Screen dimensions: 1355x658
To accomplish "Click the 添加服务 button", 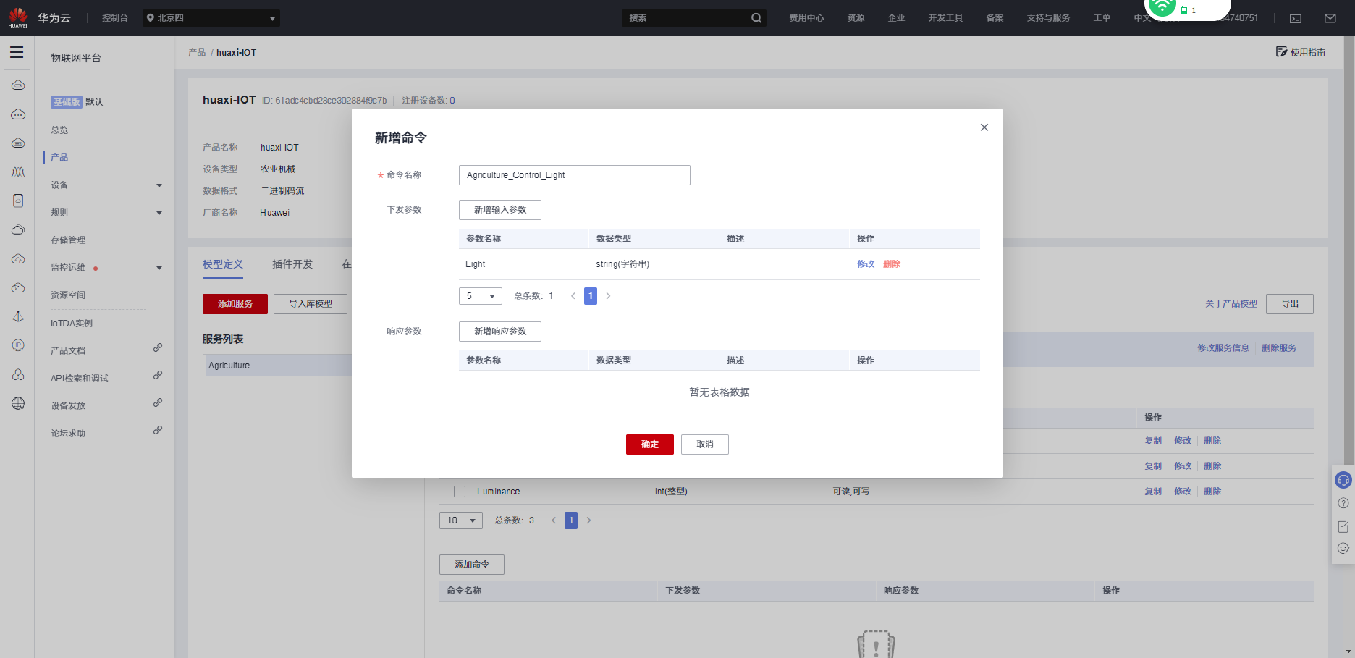I will point(235,304).
